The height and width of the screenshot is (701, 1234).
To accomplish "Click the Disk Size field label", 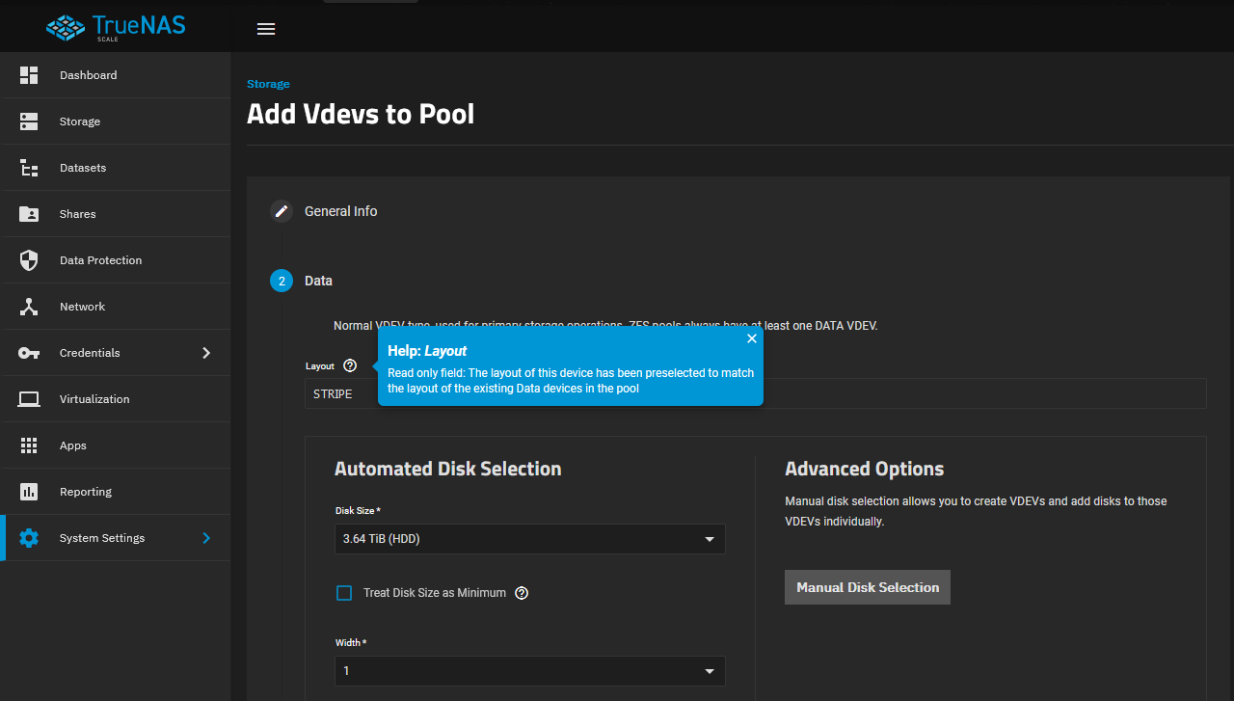I will 358,510.
